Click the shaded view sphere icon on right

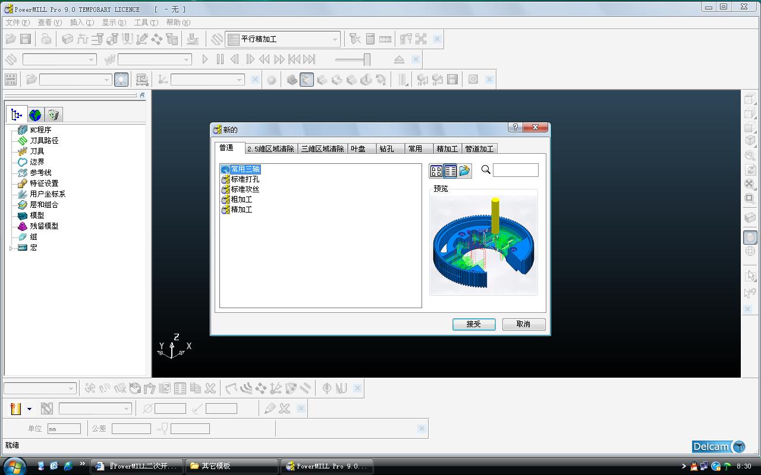click(750, 237)
